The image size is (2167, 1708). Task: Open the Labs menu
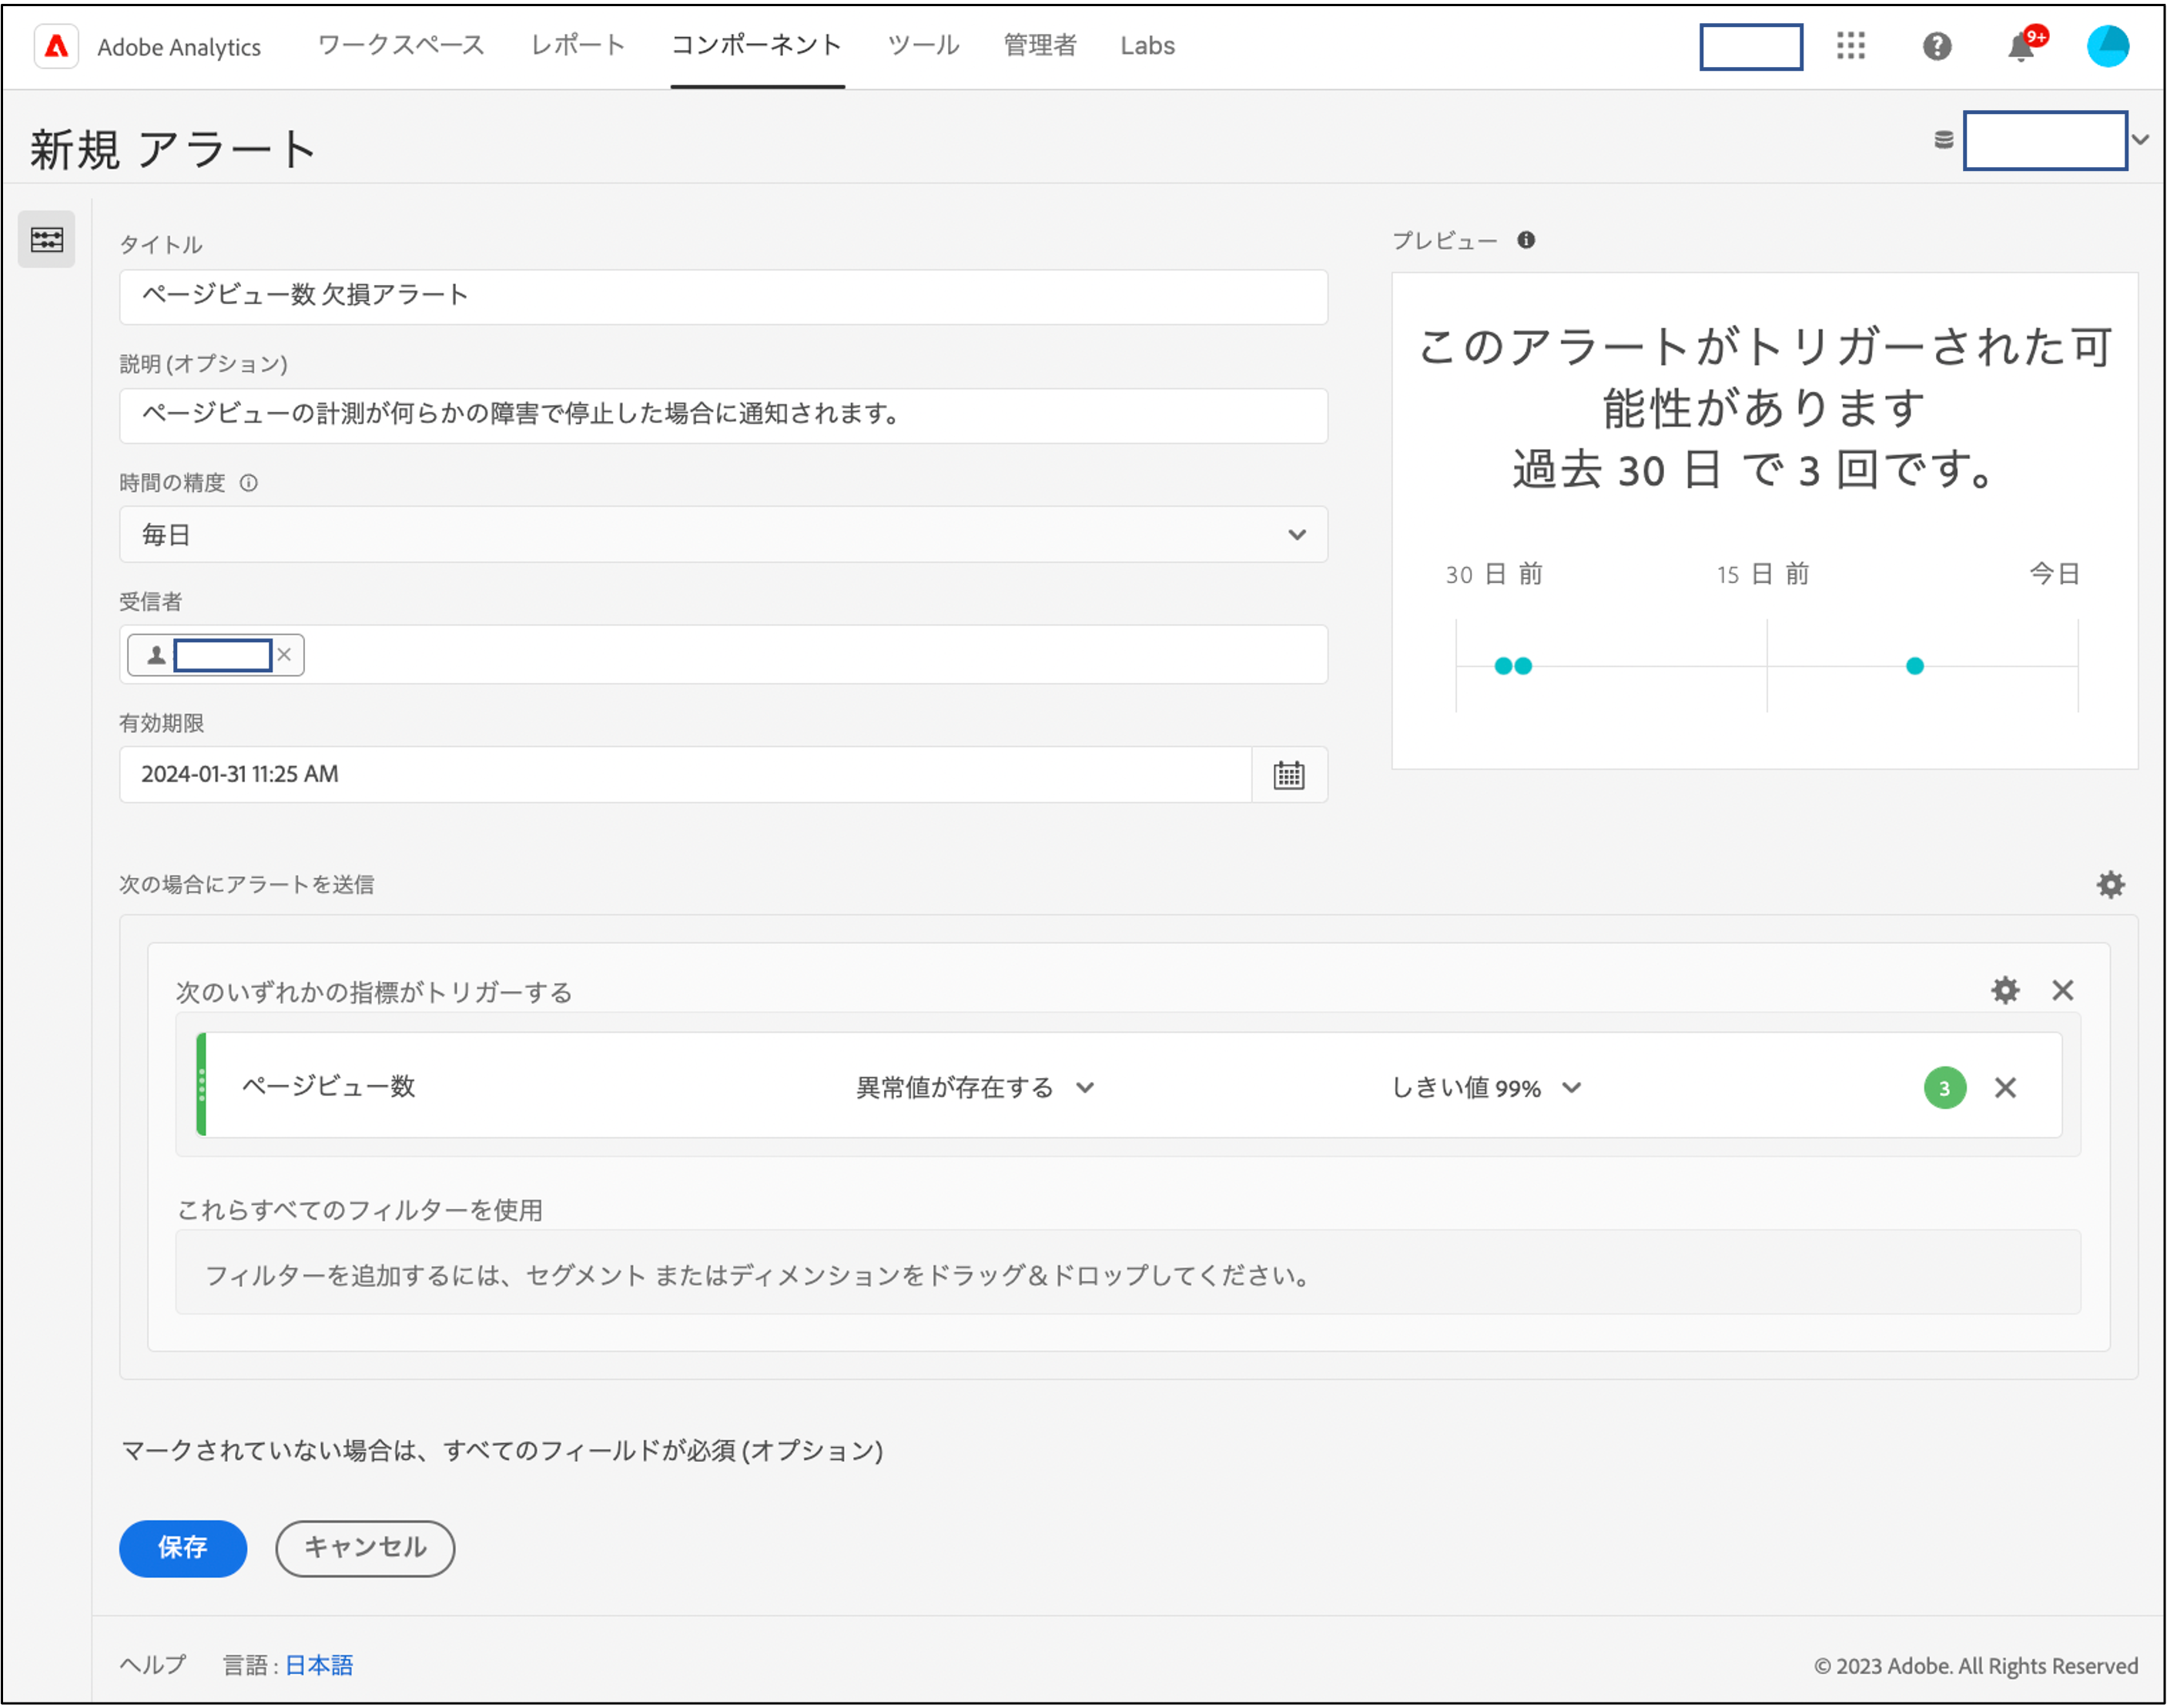pyautogui.click(x=1147, y=46)
